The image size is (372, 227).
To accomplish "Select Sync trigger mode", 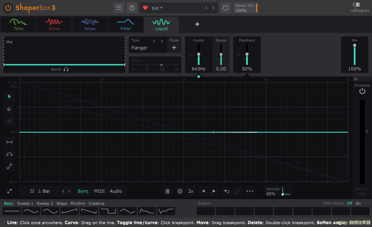I will pos(83,191).
